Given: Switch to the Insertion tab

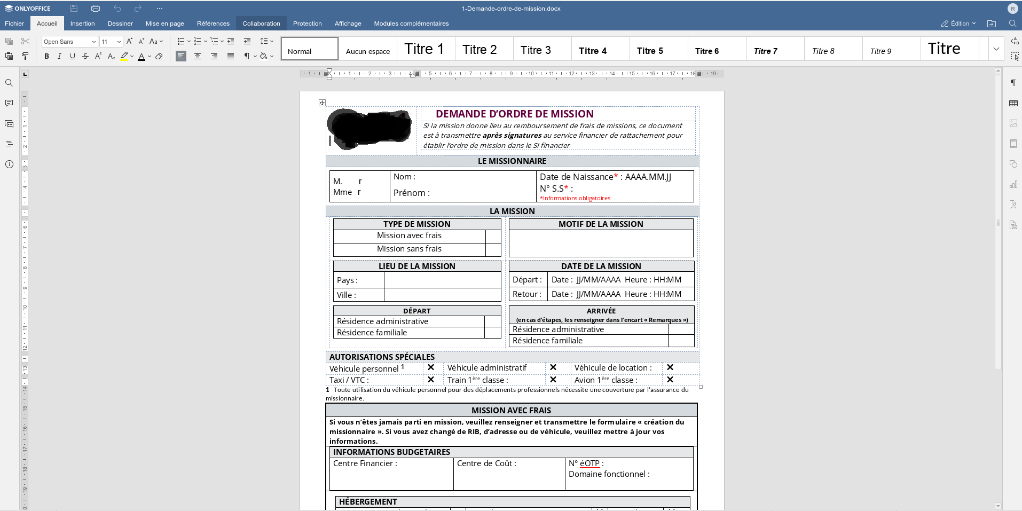Looking at the screenshot, I should [83, 23].
